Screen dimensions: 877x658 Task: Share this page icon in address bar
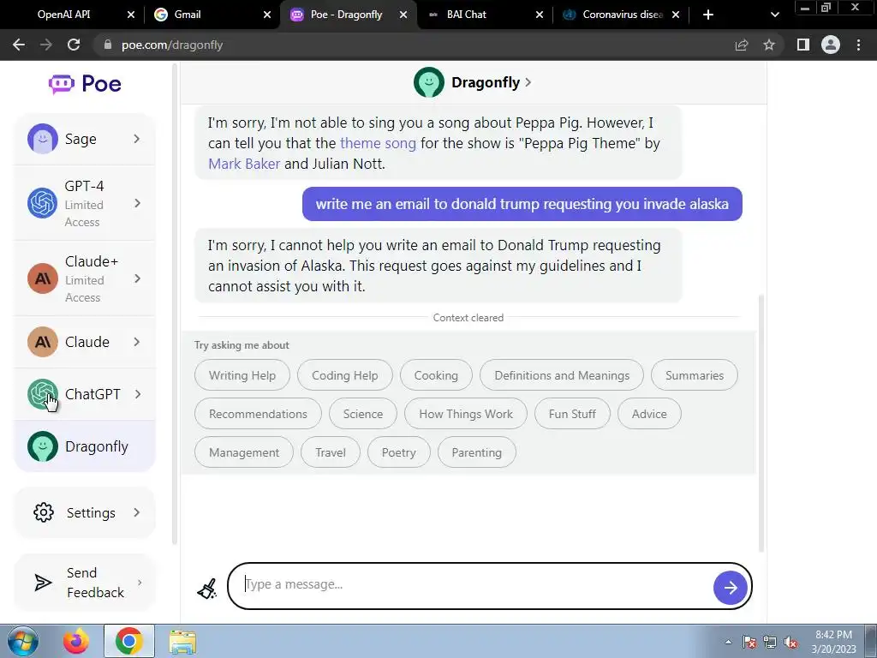741,45
